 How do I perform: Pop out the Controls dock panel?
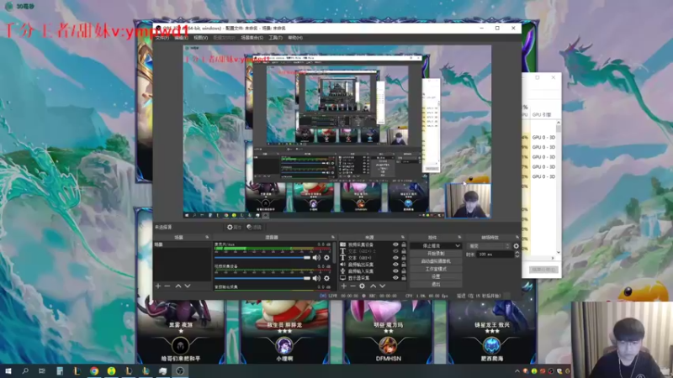[459, 237]
